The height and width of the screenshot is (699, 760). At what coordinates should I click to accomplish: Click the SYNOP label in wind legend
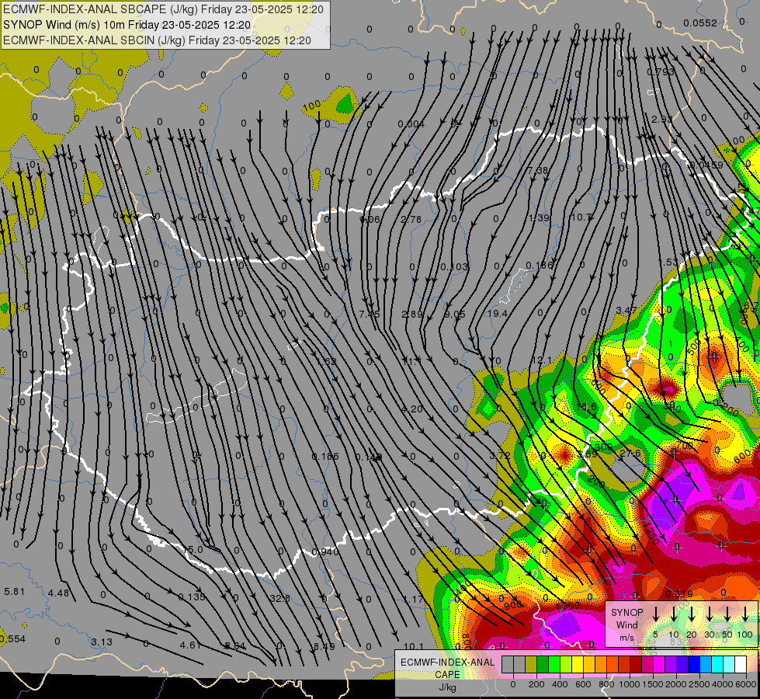coord(626,613)
